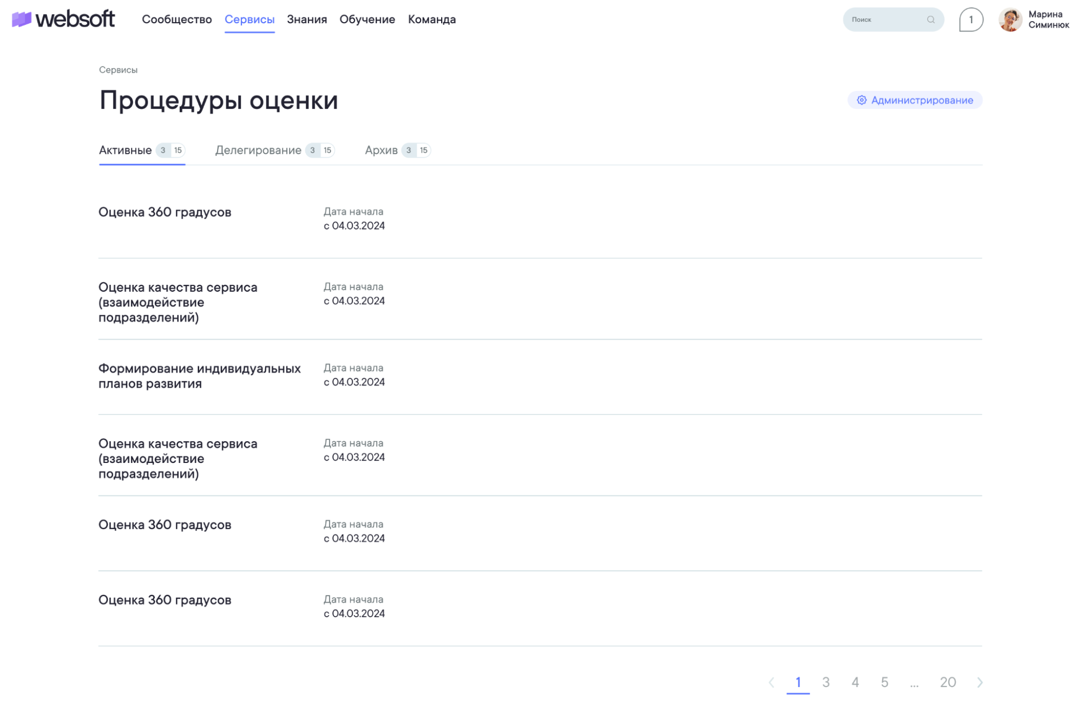Expand the pagination ellipsis

pos(914,683)
